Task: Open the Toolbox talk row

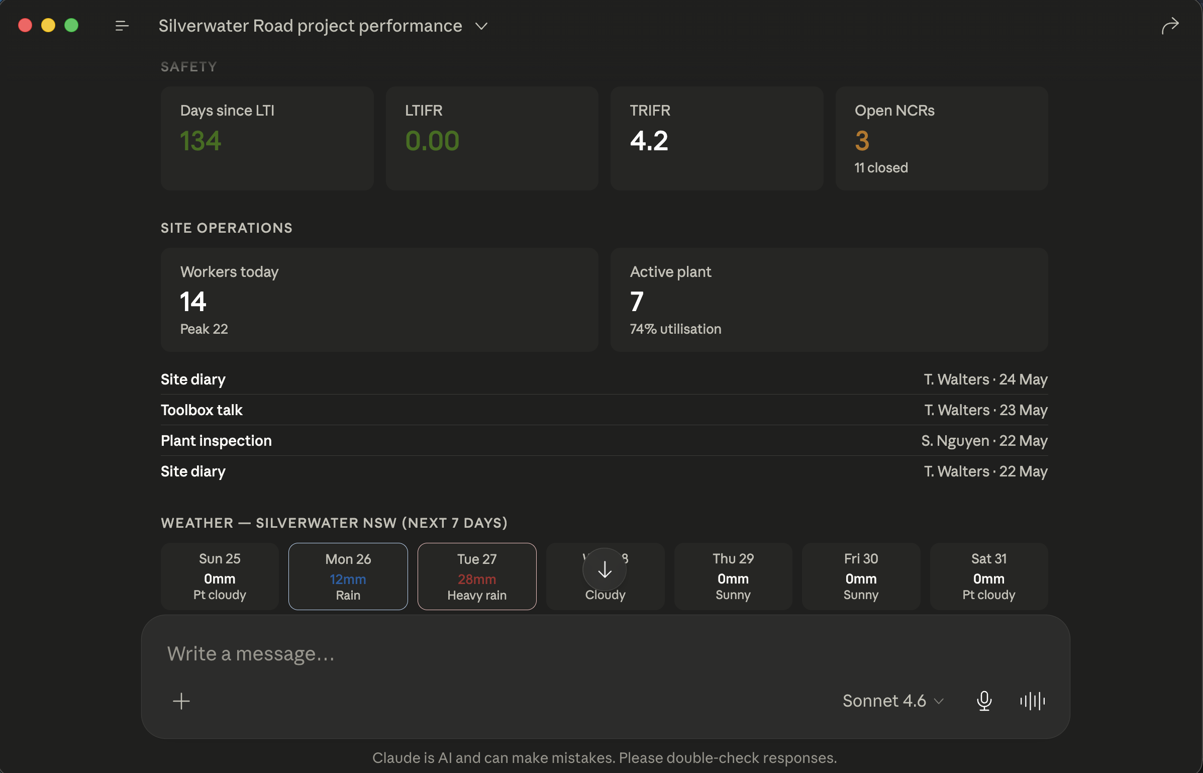Action: (x=604, y=410)
